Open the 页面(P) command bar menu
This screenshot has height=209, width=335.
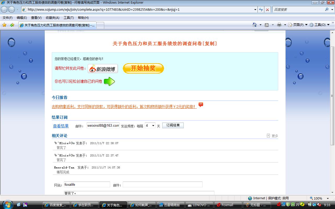point(298,25)
